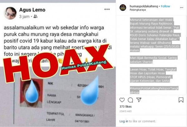This screenshot has height=127, width=187.
Task: Open the #HumasPoldaKaltengPeloporTangkalHoax hashtag
Action: point(154,90)
